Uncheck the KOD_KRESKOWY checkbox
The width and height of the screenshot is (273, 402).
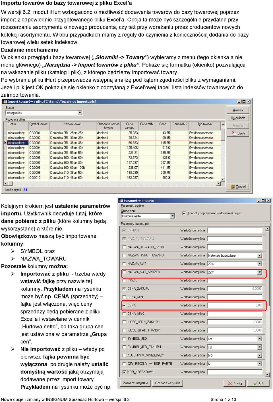[124, 372]
